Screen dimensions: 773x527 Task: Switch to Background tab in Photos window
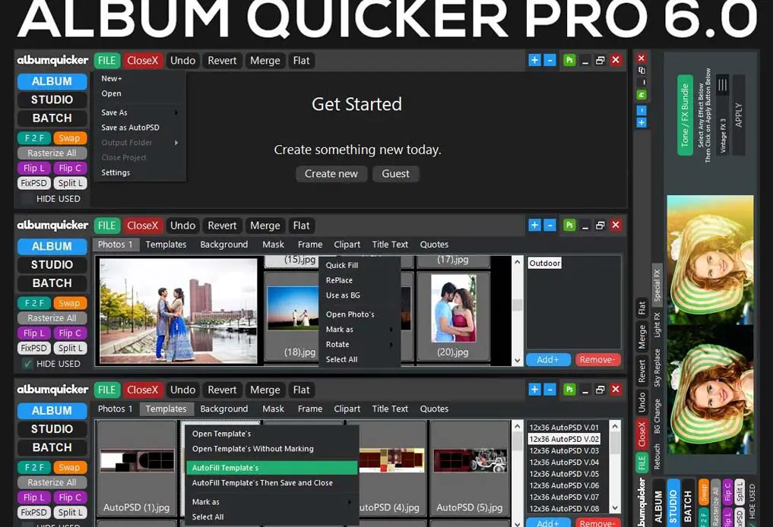[x=223, y=245]
